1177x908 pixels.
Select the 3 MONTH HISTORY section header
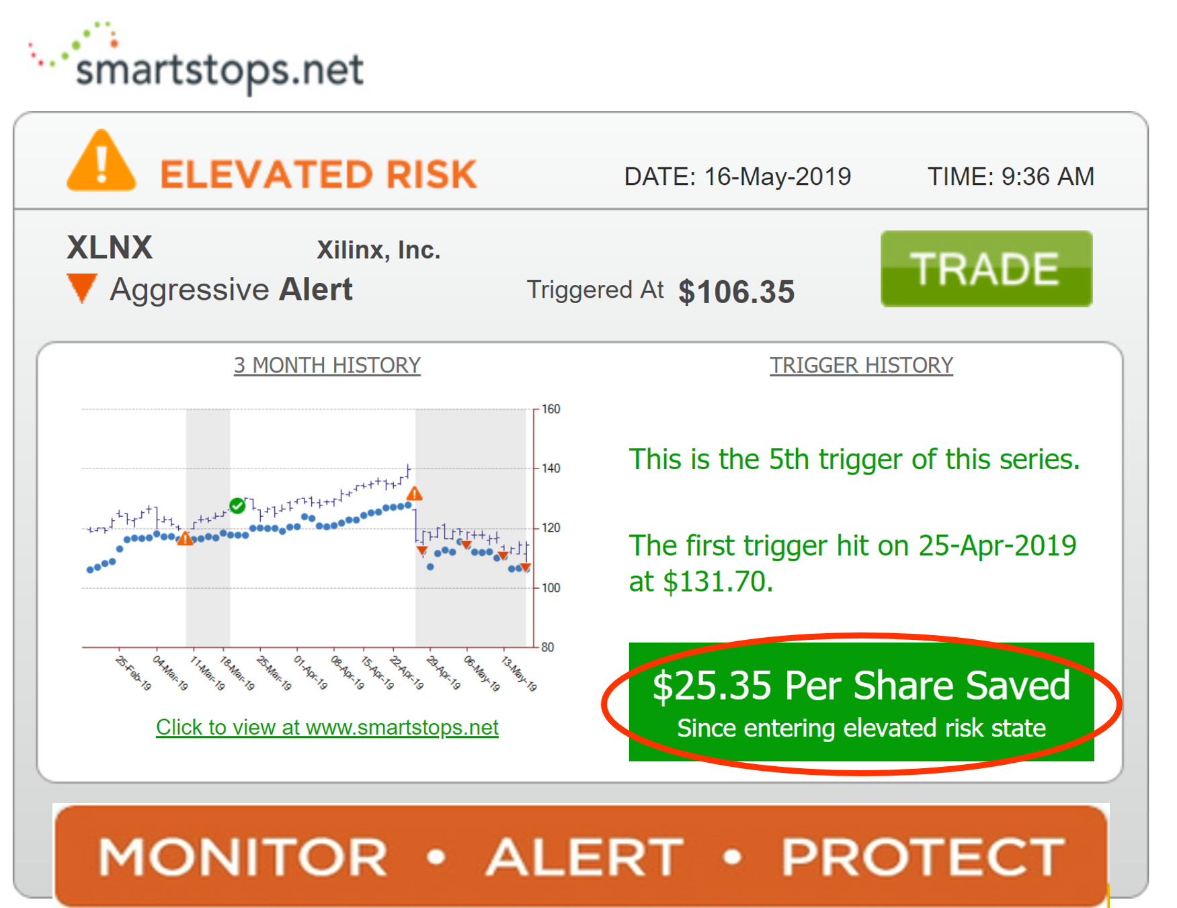click(327, 365)
